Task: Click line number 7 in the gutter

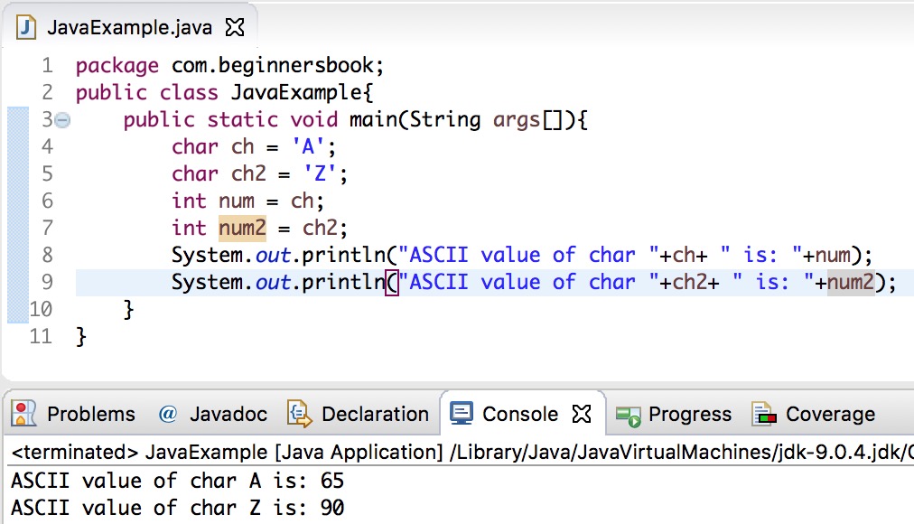Action: pos(47,227)
